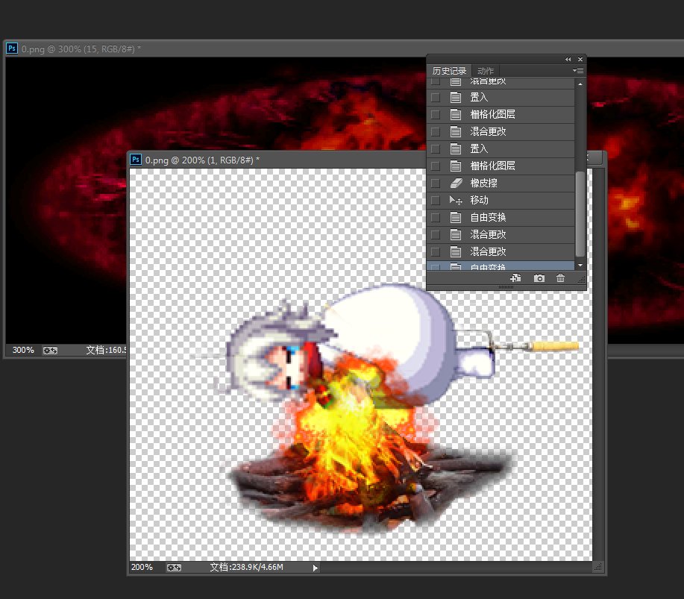Toggle checkbox beside 自由变换 state below 移动
Image resolution: width=684 pixels, height=599 pixels.
click(x=436, y=217)
